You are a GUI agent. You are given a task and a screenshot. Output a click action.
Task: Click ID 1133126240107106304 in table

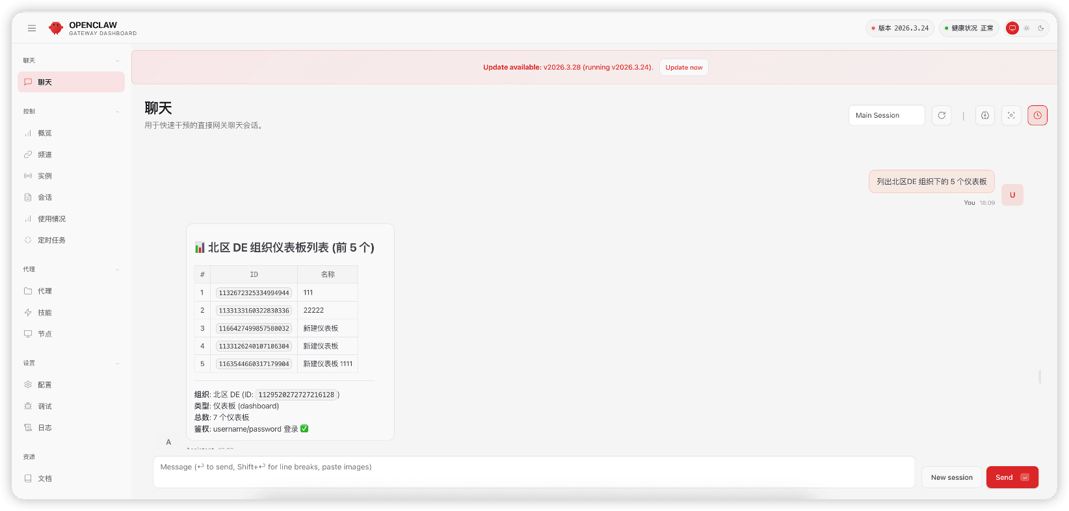coord(254,347)
